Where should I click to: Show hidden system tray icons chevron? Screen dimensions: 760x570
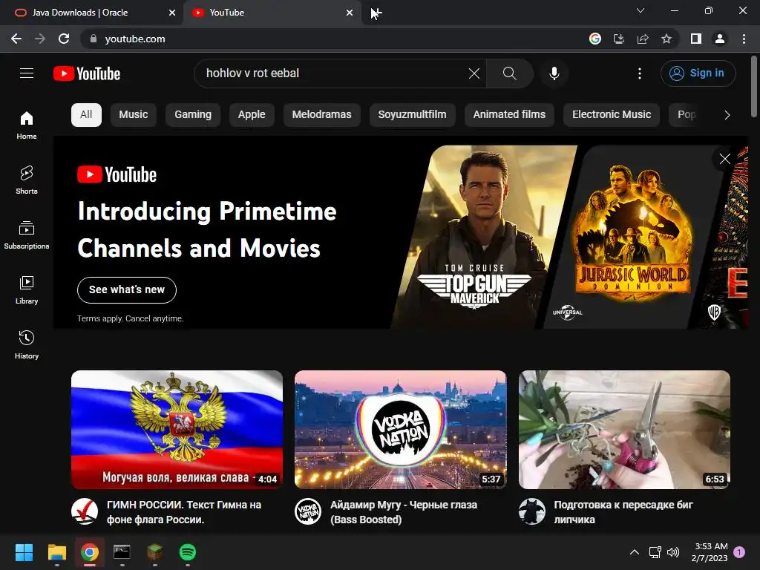point(634,552)
